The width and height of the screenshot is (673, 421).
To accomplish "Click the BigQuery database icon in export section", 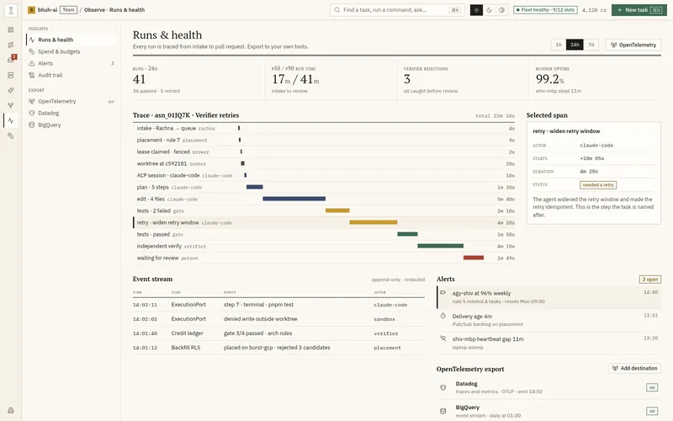I will (443, 411).
